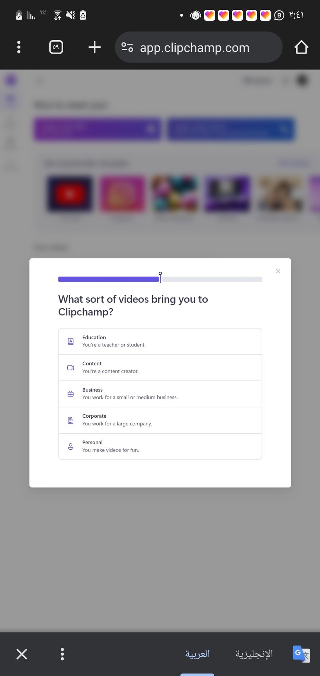
Task: Click the blue record button behind the dialog
Action: click(x=231, y=130)
